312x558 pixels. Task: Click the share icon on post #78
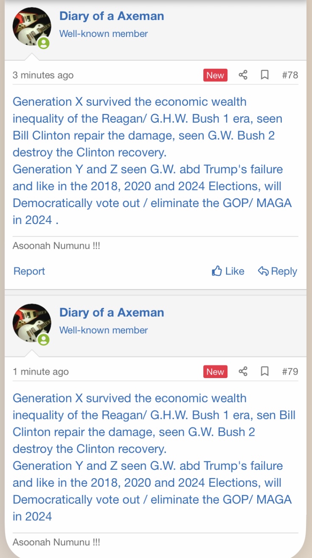coord(243,75)
